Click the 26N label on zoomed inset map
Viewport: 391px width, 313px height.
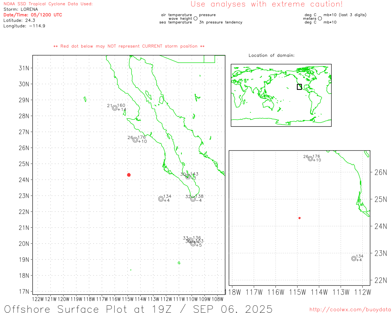click(381, 172)
